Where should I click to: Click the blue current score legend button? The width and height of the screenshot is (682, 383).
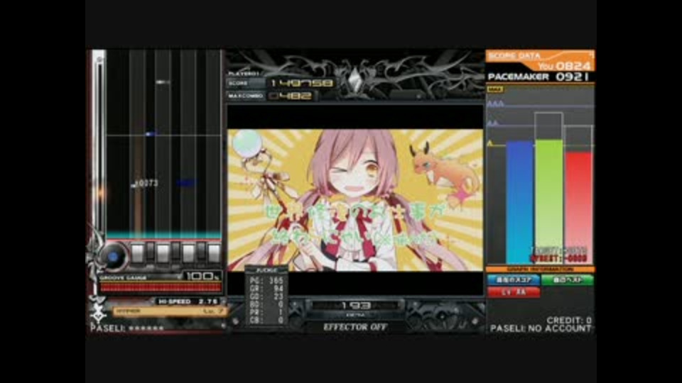point(514,280)
